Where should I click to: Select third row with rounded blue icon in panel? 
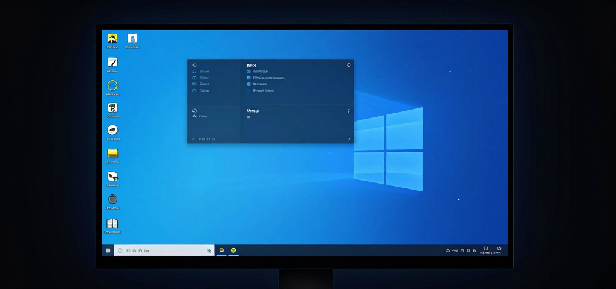[257, 84]
